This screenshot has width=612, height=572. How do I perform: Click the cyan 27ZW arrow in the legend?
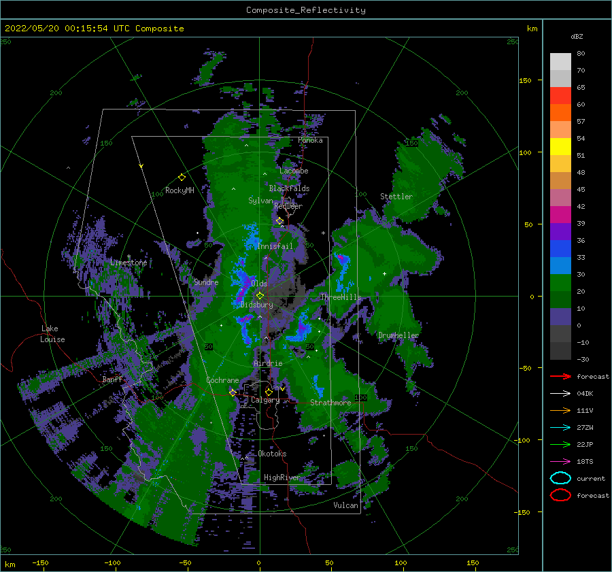pyautogui.click(x=560, y=428)
